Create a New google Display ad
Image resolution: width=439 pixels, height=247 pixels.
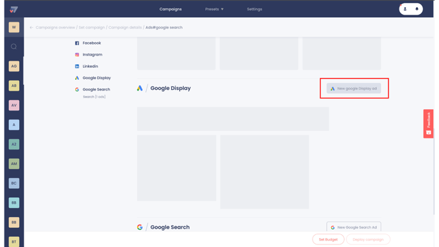353,89
